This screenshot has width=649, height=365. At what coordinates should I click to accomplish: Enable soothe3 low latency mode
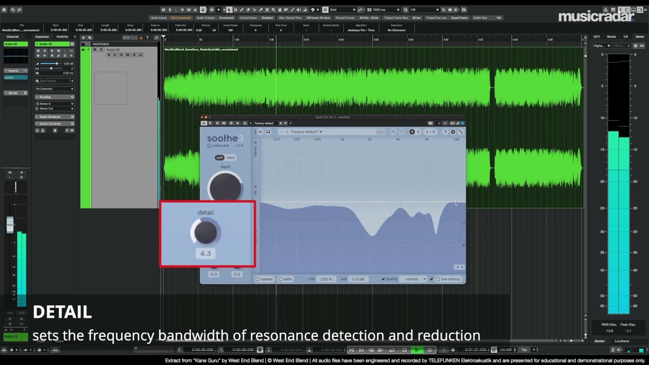448,279
